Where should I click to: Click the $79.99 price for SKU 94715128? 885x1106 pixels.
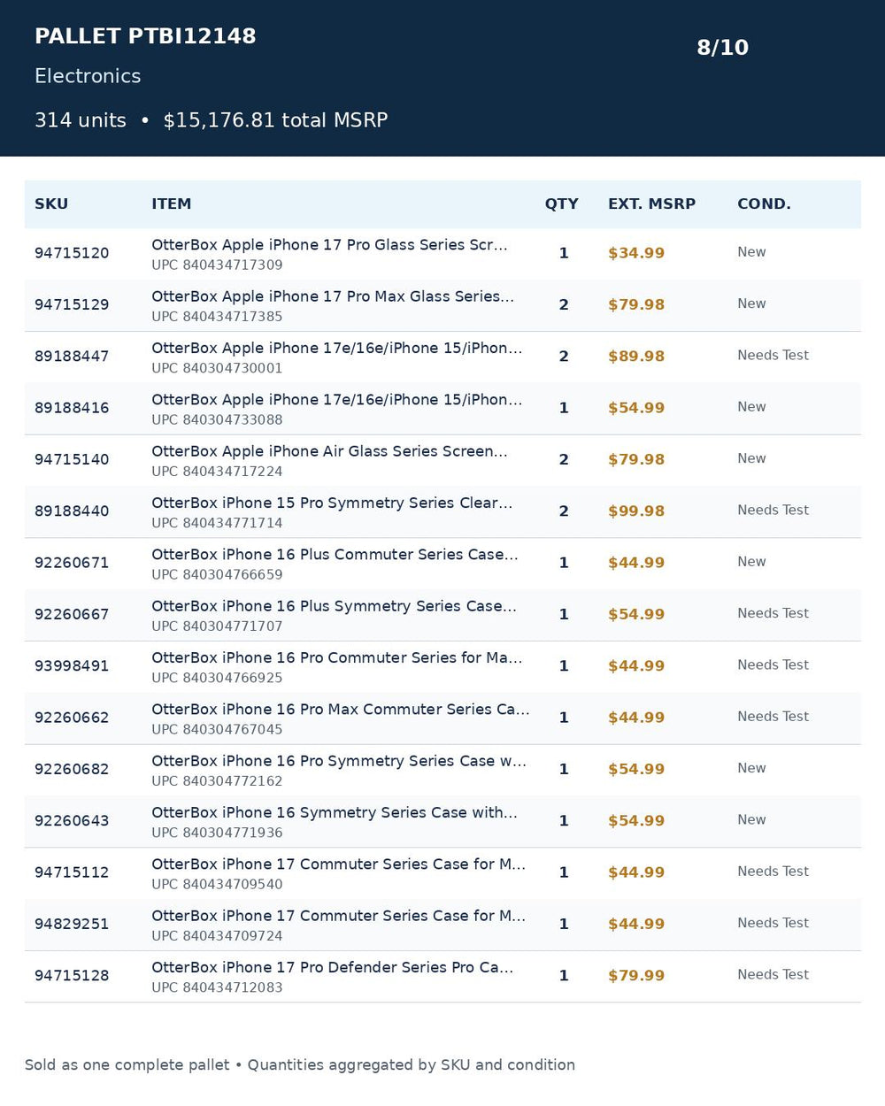[636, 976]
